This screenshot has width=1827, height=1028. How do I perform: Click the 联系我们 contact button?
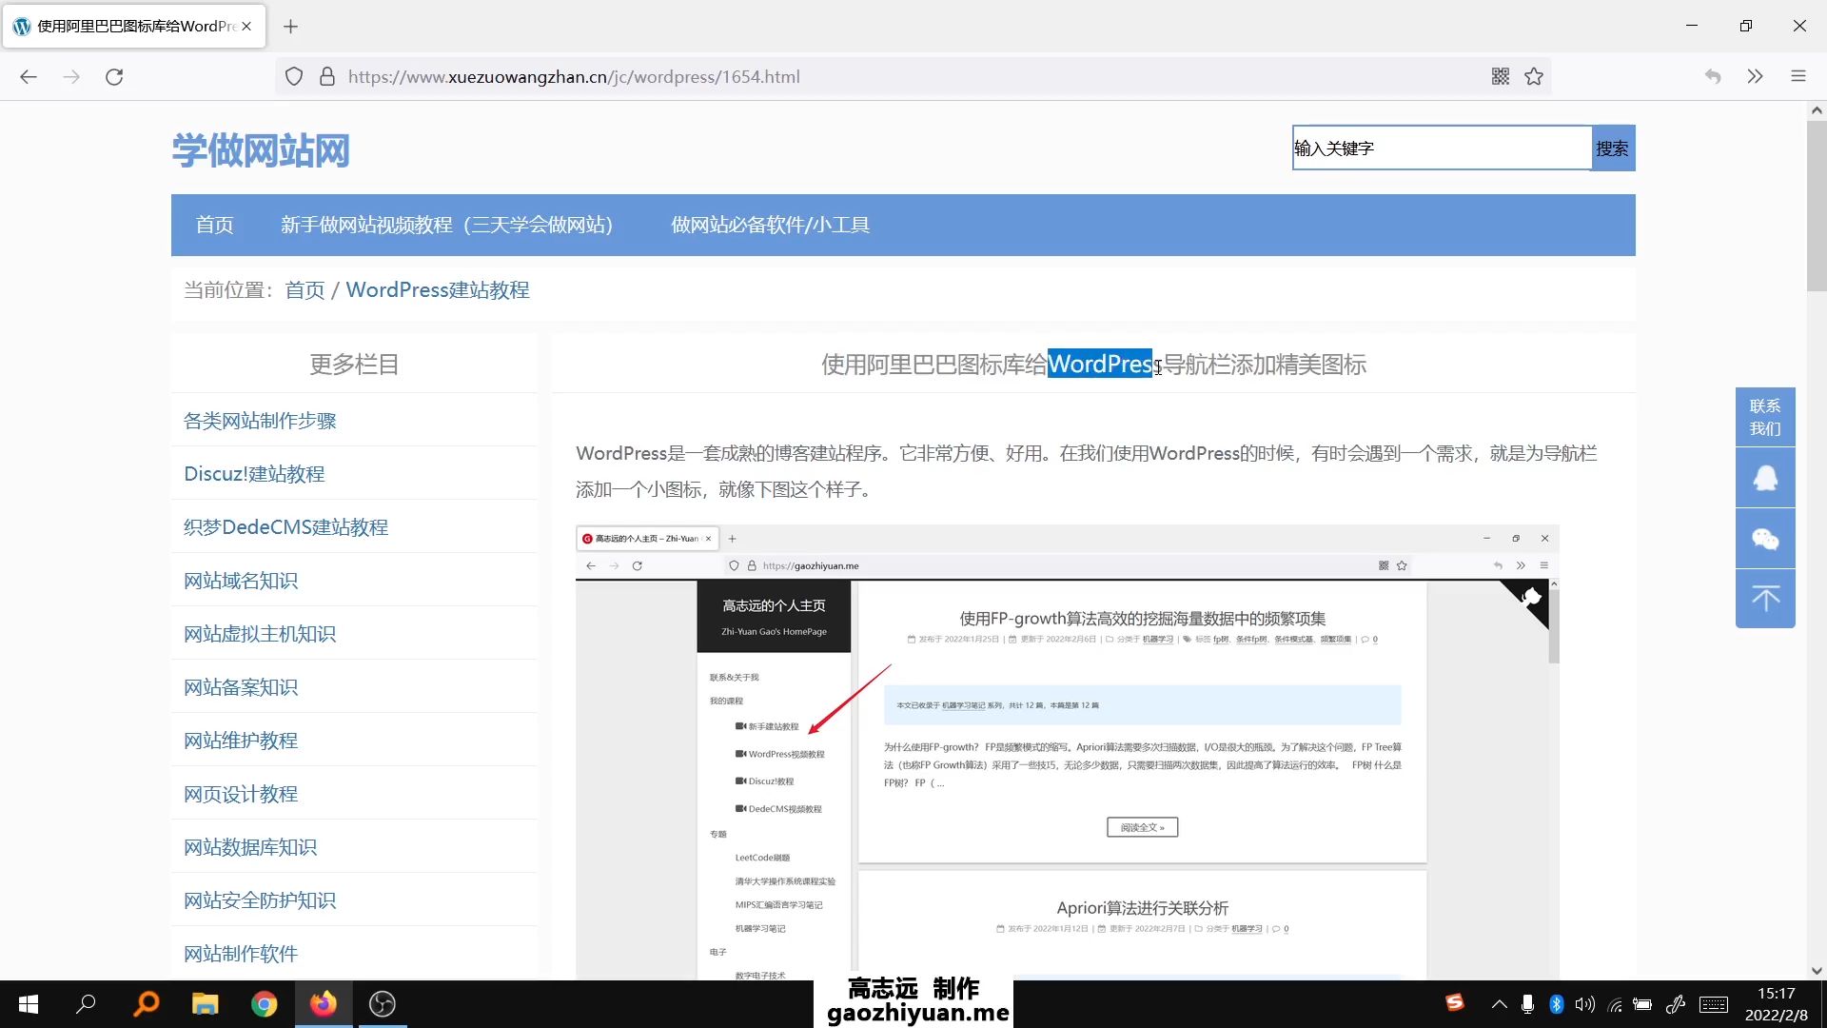(1765, 417)
